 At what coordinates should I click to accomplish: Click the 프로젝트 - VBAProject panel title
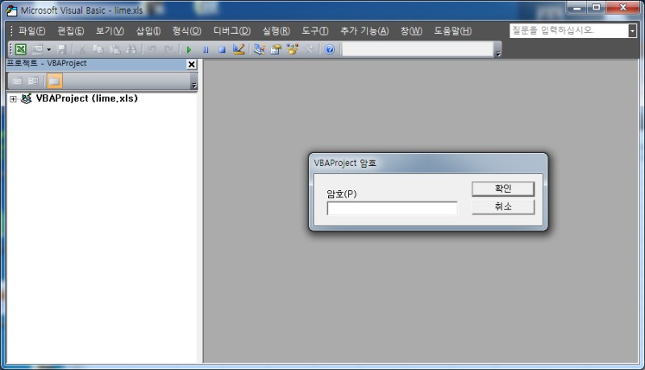(x=47, y=64)
